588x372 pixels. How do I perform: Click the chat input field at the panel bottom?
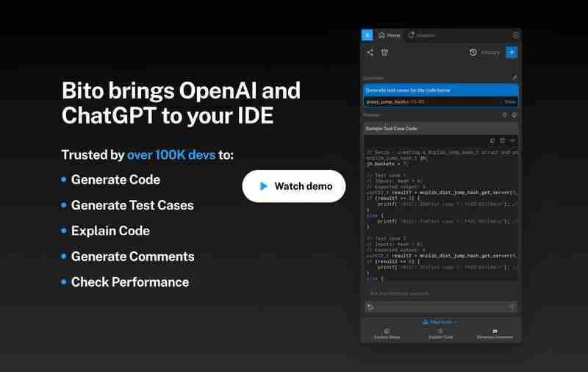[440, 307]
